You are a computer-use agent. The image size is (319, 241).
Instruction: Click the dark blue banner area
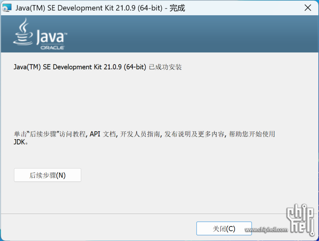click(x=195, y=34)
